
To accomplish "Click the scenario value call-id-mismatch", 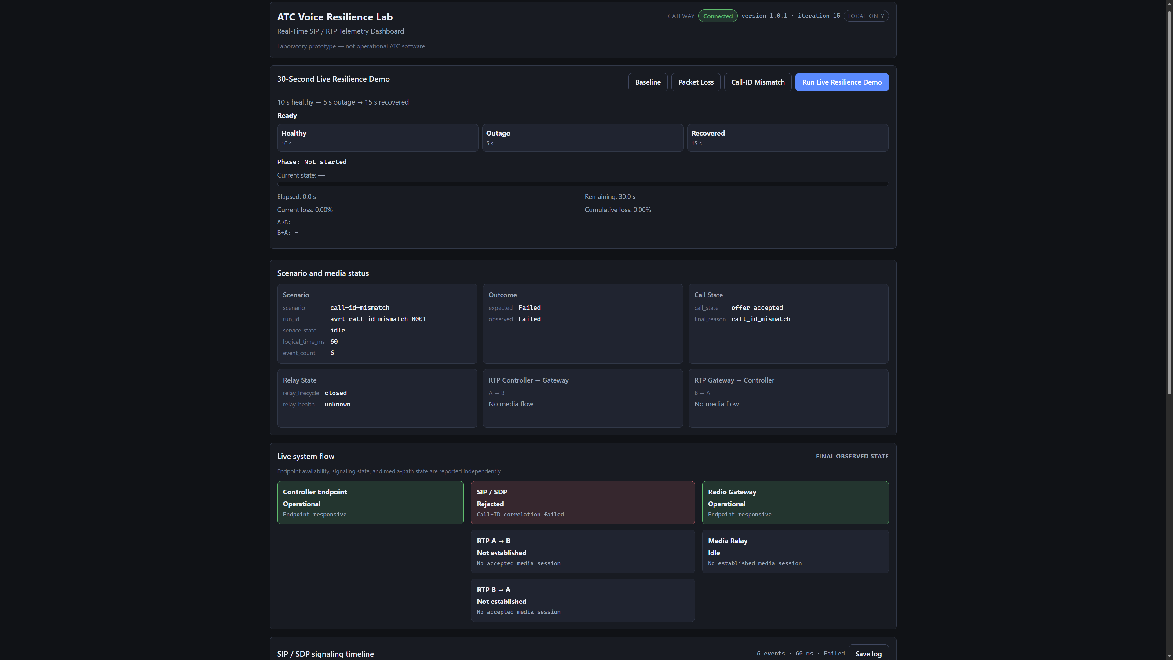I will tap(360, 308).
